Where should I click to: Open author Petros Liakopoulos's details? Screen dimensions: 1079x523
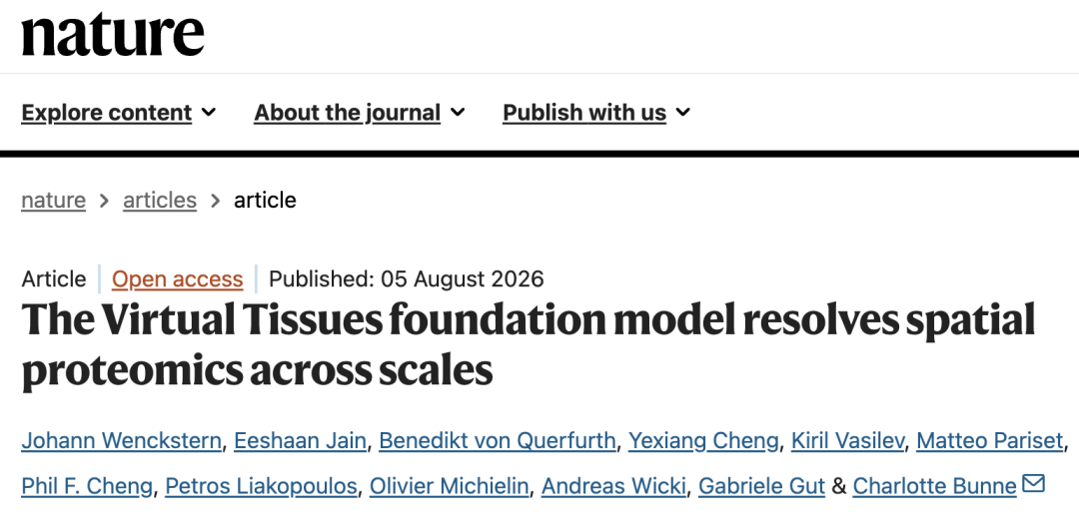click(x=262, y=487)
